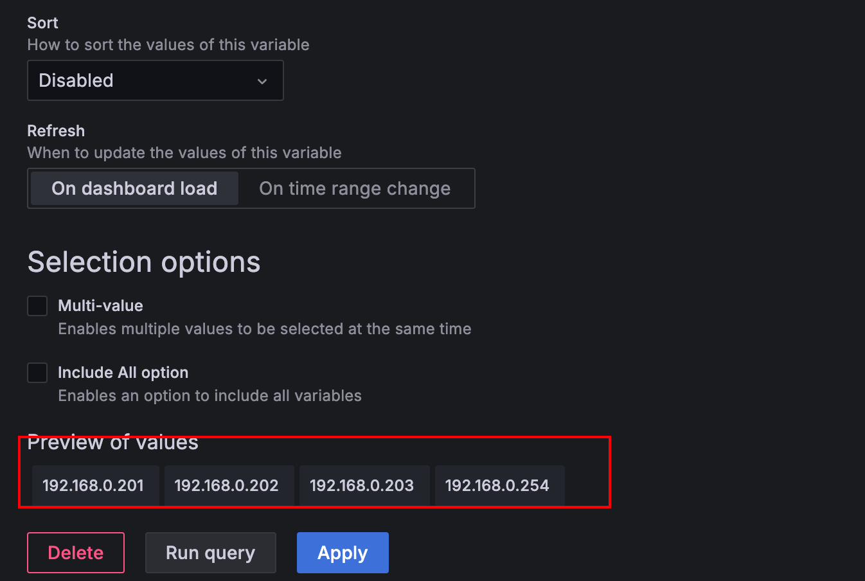865x581 pixels.
Task: Click the chevron arrow in the Sort dropdown
Action: [262, 81]
